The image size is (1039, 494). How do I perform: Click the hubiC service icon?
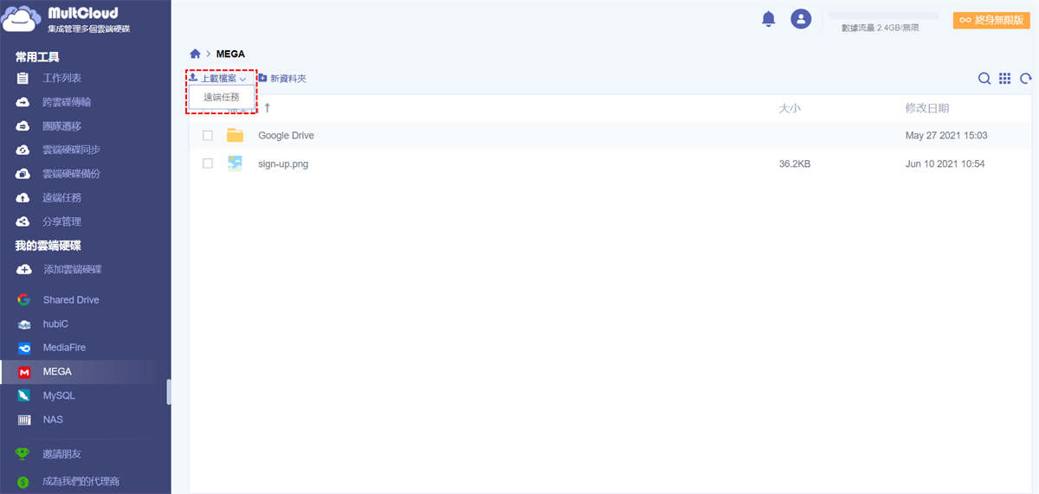coord(24,324)
